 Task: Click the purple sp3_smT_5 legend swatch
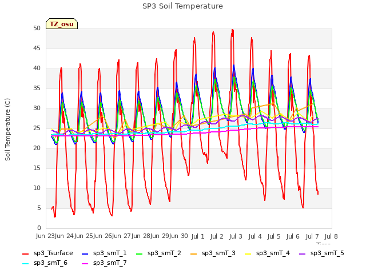[303, 254]
